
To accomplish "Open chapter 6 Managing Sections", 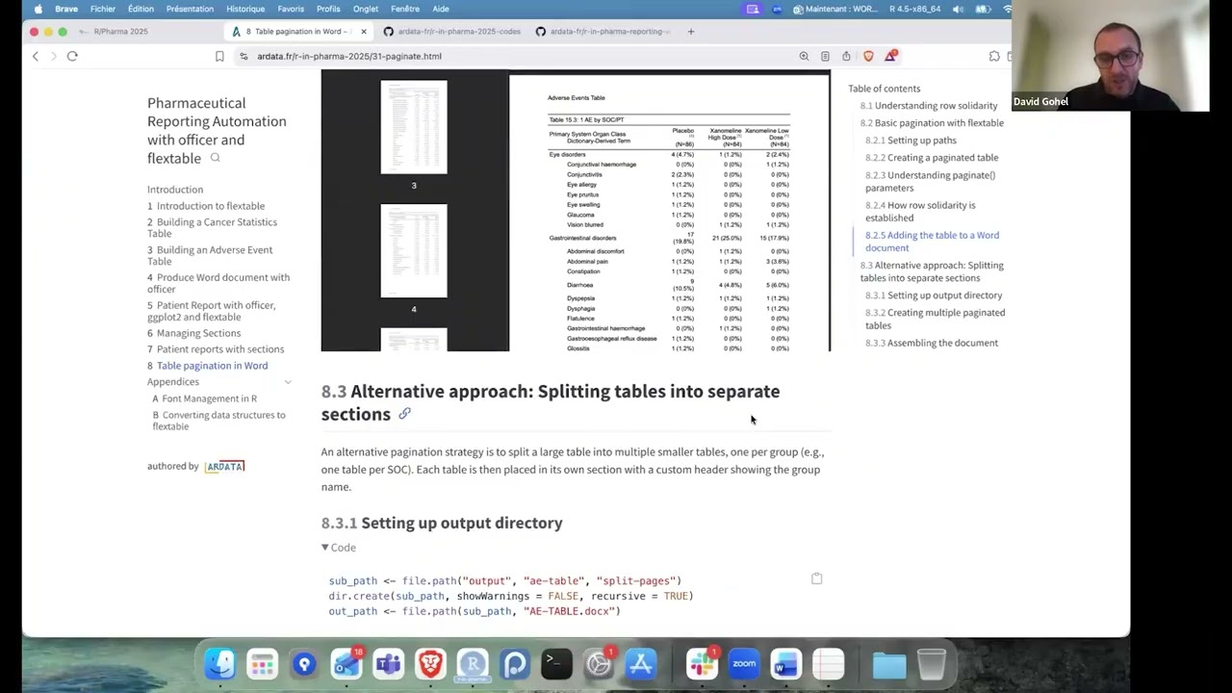I will tap(194, 333).
